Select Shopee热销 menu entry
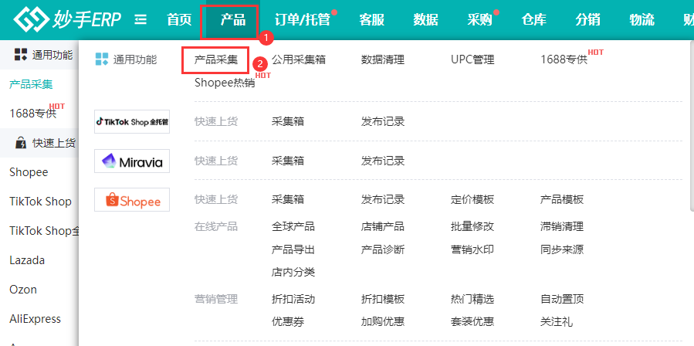 pos(224,83)
